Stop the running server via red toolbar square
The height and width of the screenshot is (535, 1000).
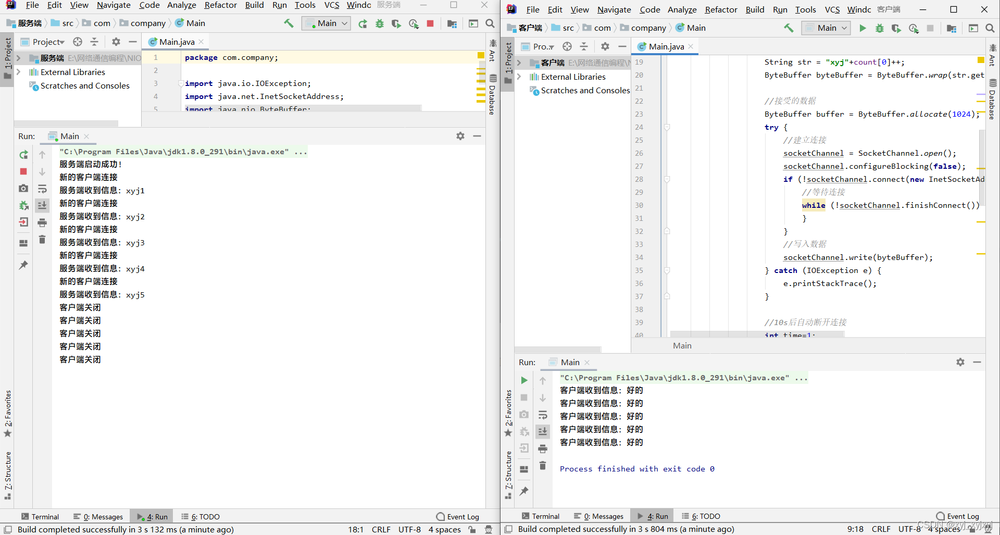point(430,23)
